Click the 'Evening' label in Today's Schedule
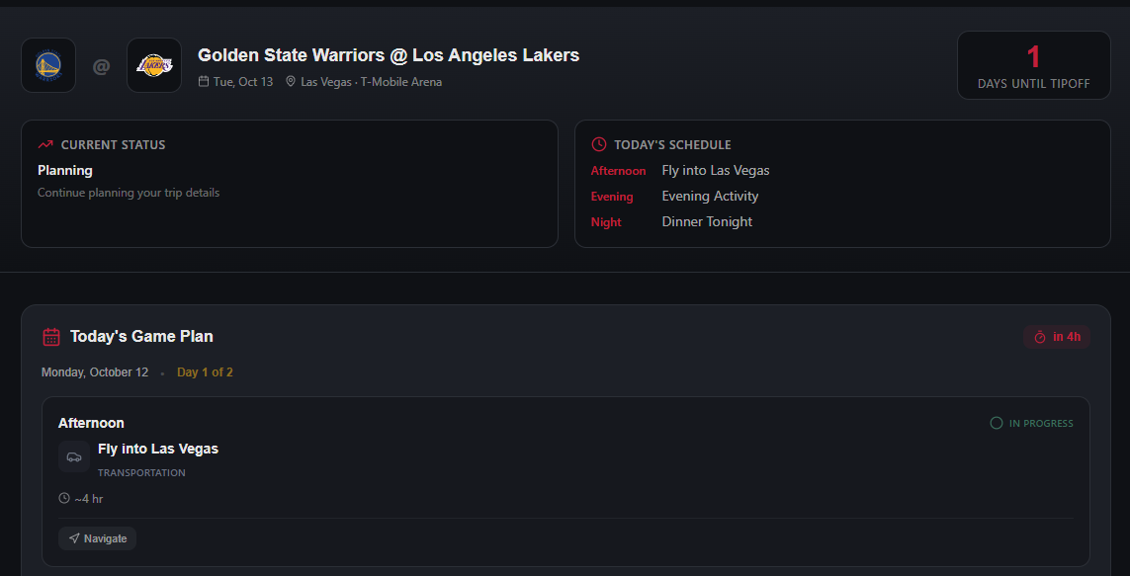This screenshot has width=1130, height=576. pos(612,197)
